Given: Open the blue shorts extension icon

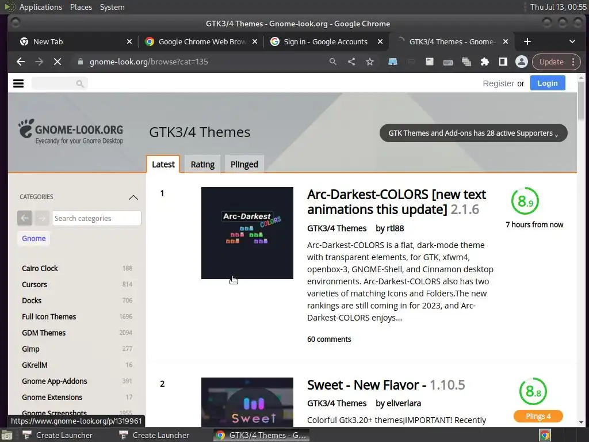Looking at the screenshot, I should point(392,62).
